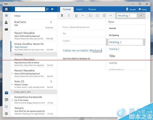Toggle Bold formatting
The image size is (153, 120).
(x=62, y=16)
